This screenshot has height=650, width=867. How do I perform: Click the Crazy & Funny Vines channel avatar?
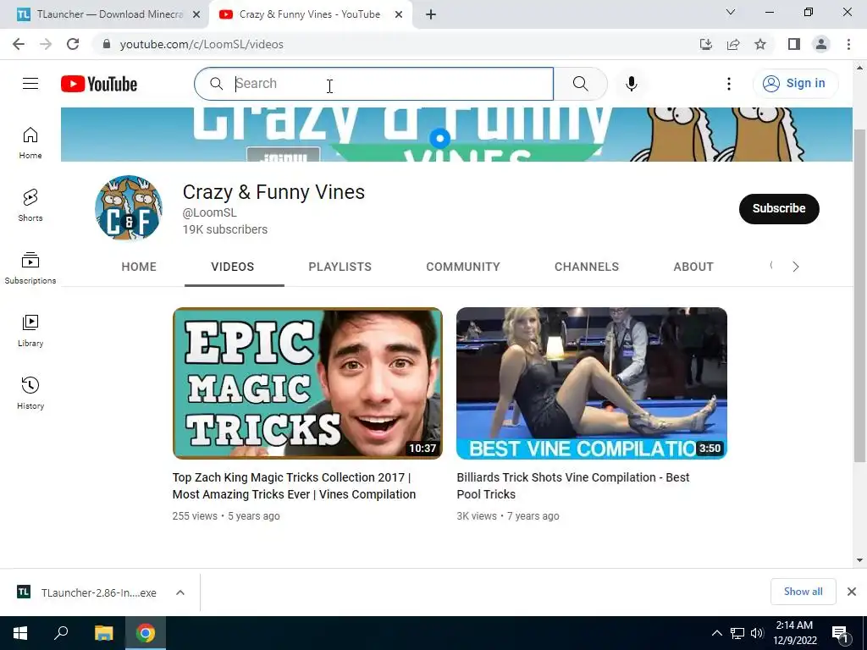(x=129, y=208)
